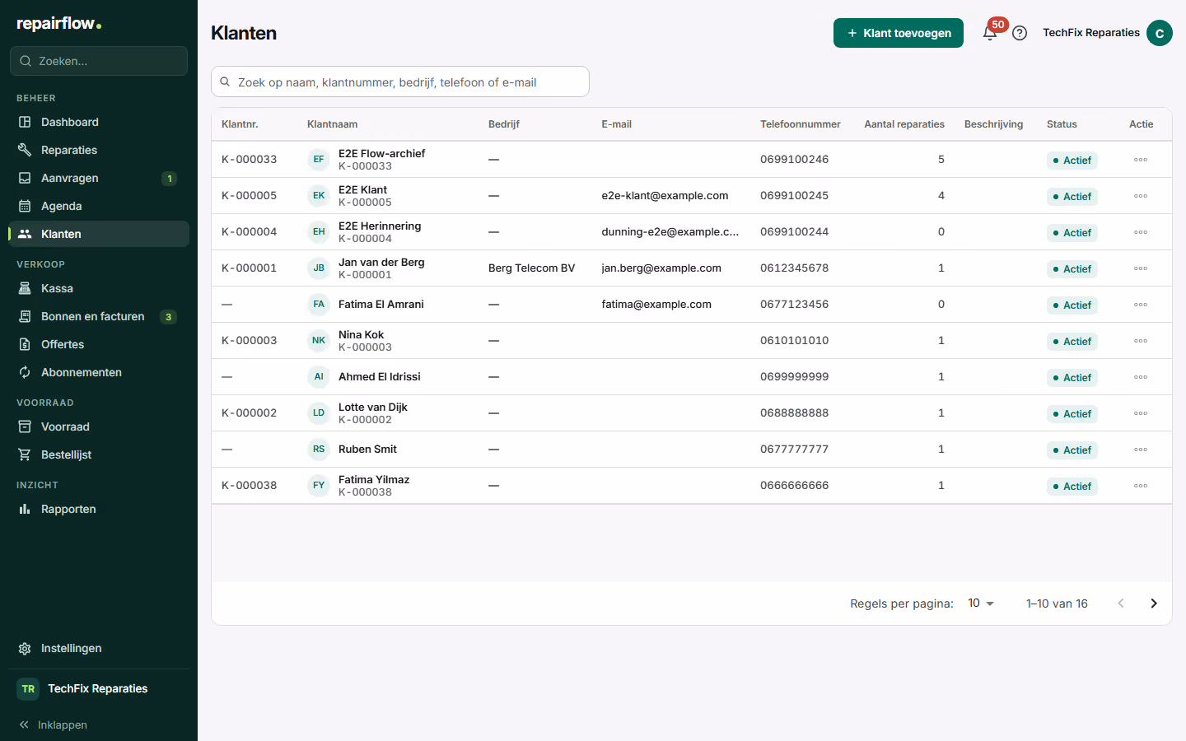Open the notifications bell
This screenshot has height=741, width=1186.
[x=990, y=33]
